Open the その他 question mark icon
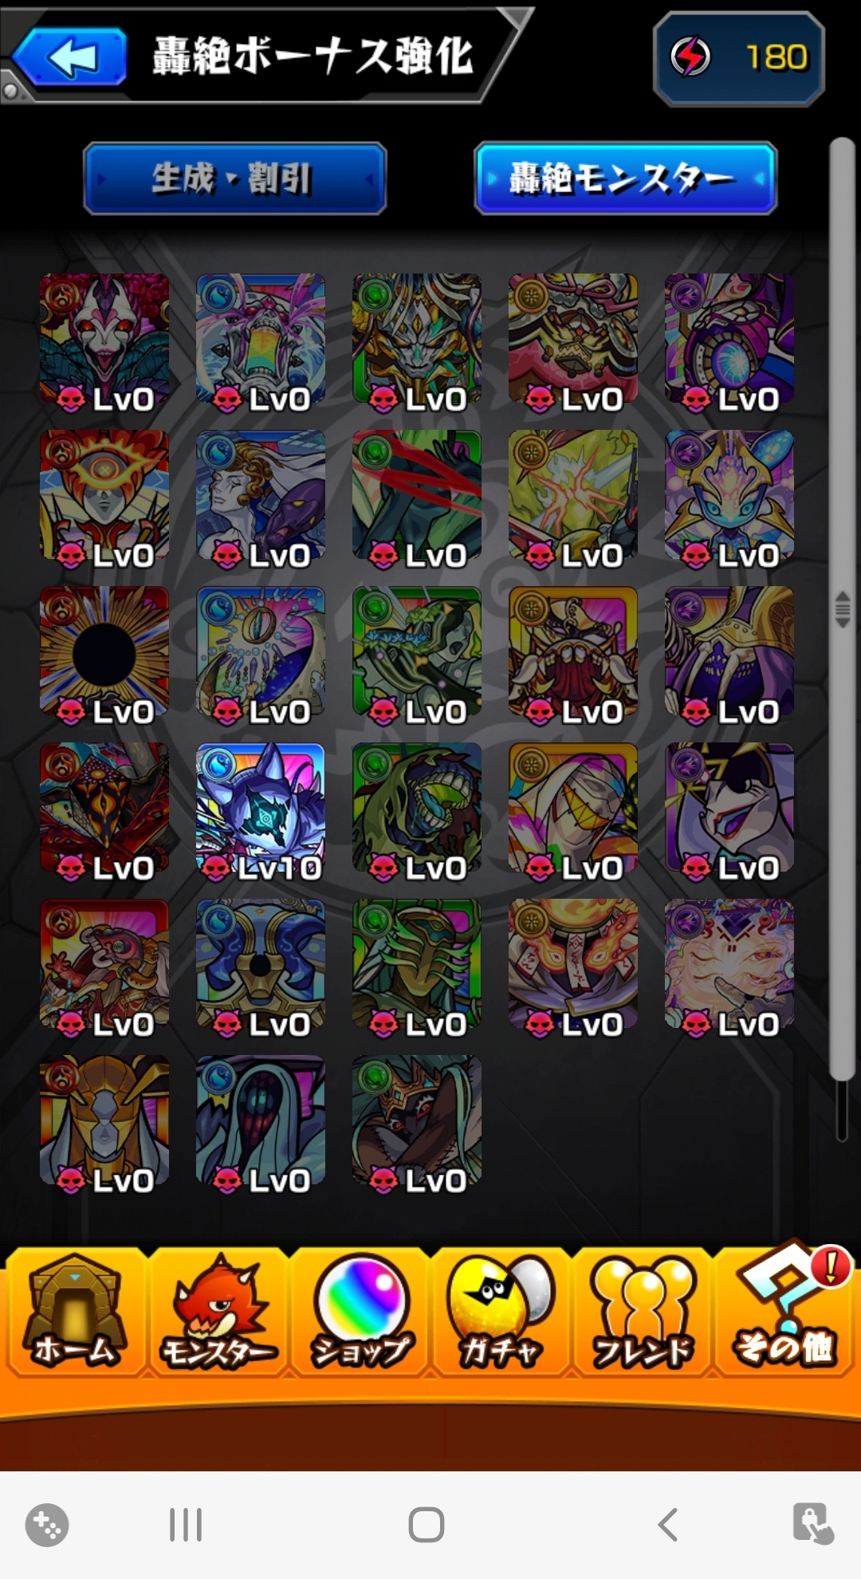This screenshot has height=1579, width=861. (x=785, y=1308)
